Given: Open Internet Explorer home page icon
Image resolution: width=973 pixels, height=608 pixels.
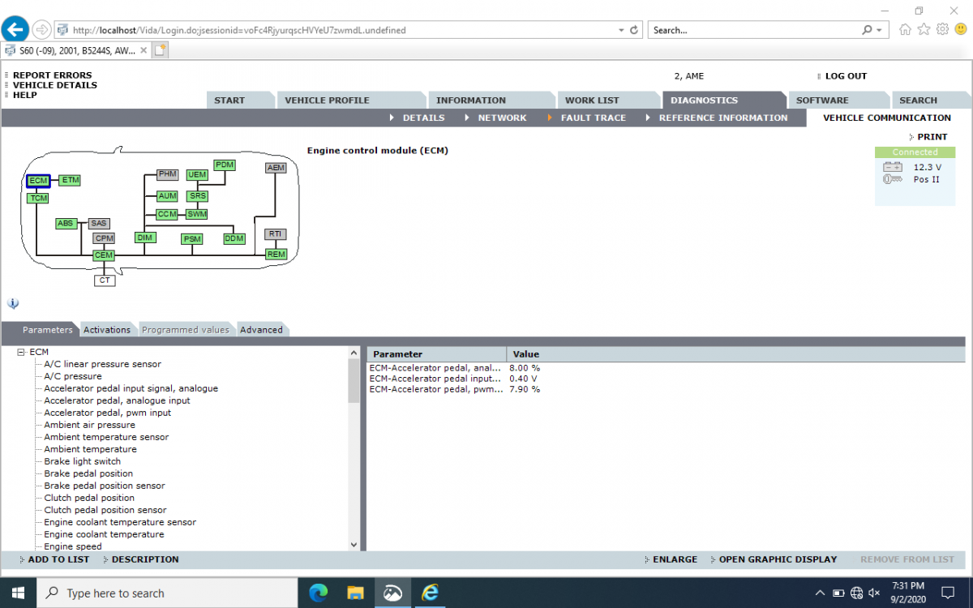Looking at the screenshot, I should [906, 30].
